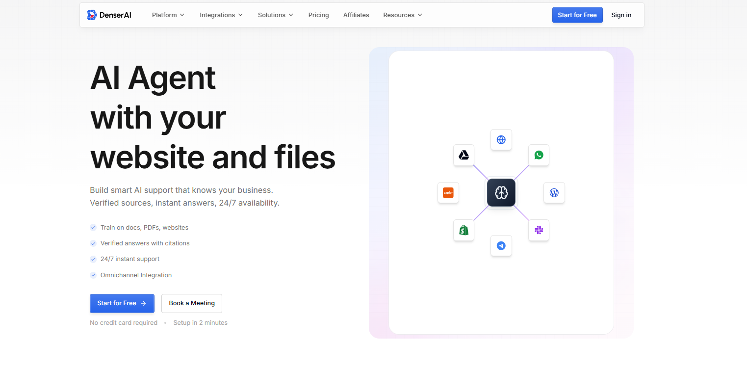Click the WhatsApp integration icon
Viewport: 747px width, 369px height.
(x=539, y=155)
